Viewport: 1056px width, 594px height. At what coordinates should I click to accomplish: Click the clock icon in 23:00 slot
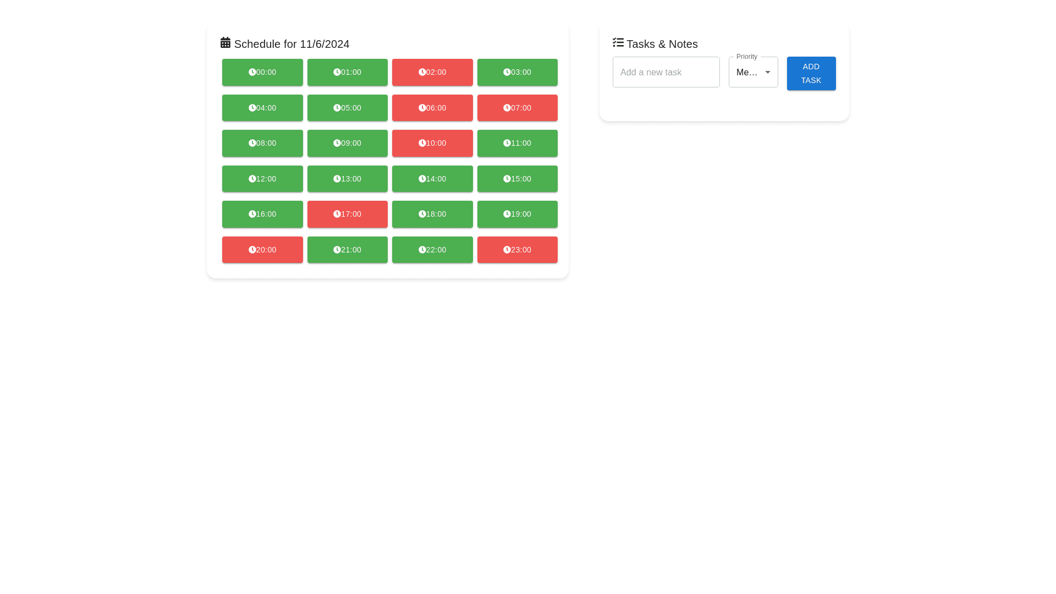pos(507,250)
